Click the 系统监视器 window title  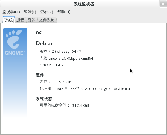(x=84, y=4)
